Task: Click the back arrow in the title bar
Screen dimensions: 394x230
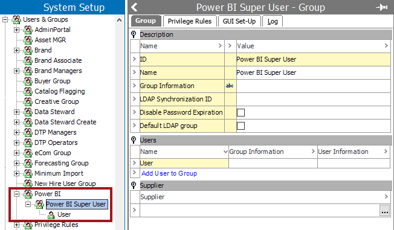Action: 134,7
